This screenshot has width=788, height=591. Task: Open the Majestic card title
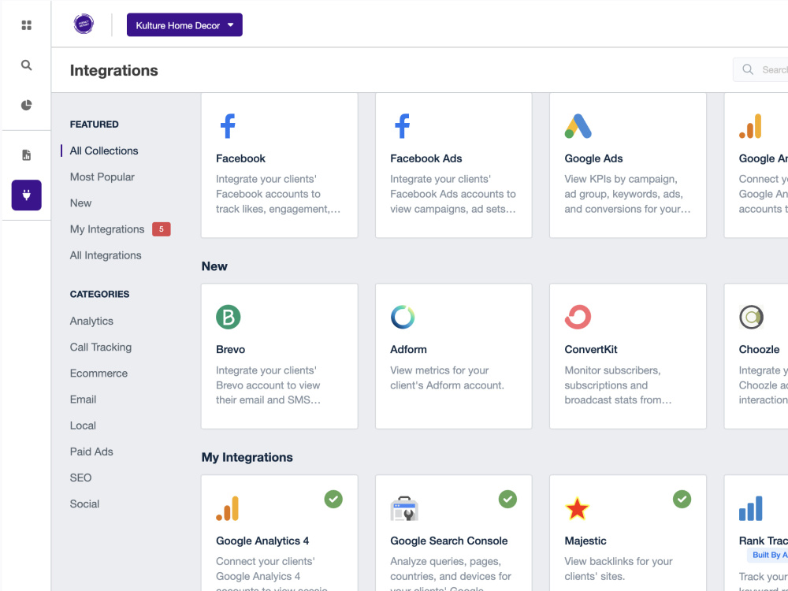click(585, 541)
